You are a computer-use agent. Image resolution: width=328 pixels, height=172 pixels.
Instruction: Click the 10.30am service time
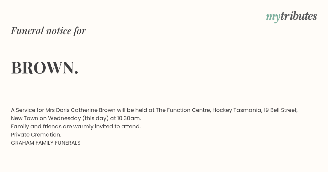[129, 118]
